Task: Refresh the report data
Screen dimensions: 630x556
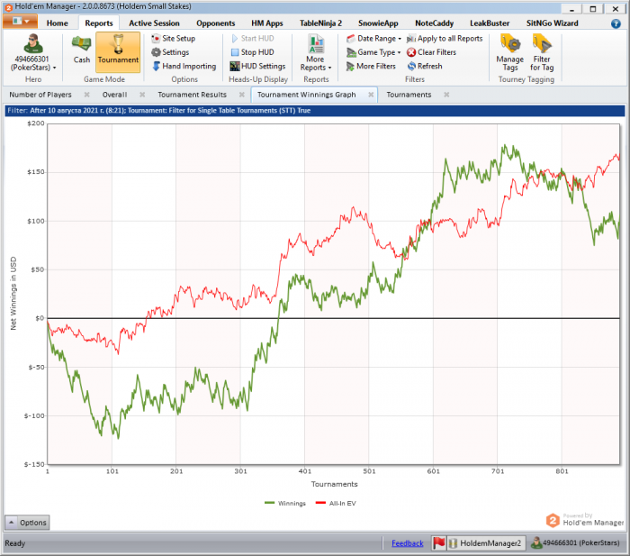Action: pyautogui.click(x=425, y=66)
